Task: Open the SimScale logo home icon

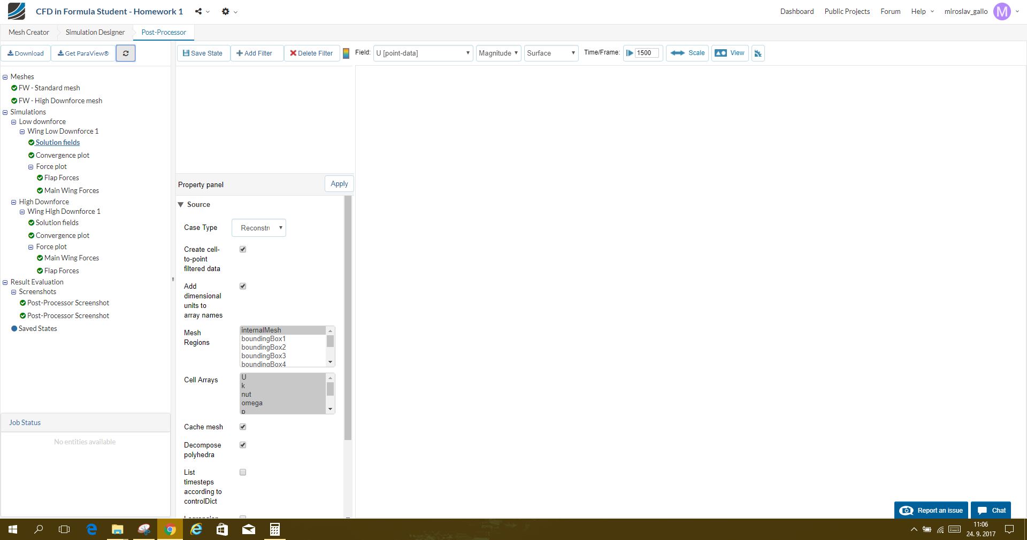Action: [16, 11]
